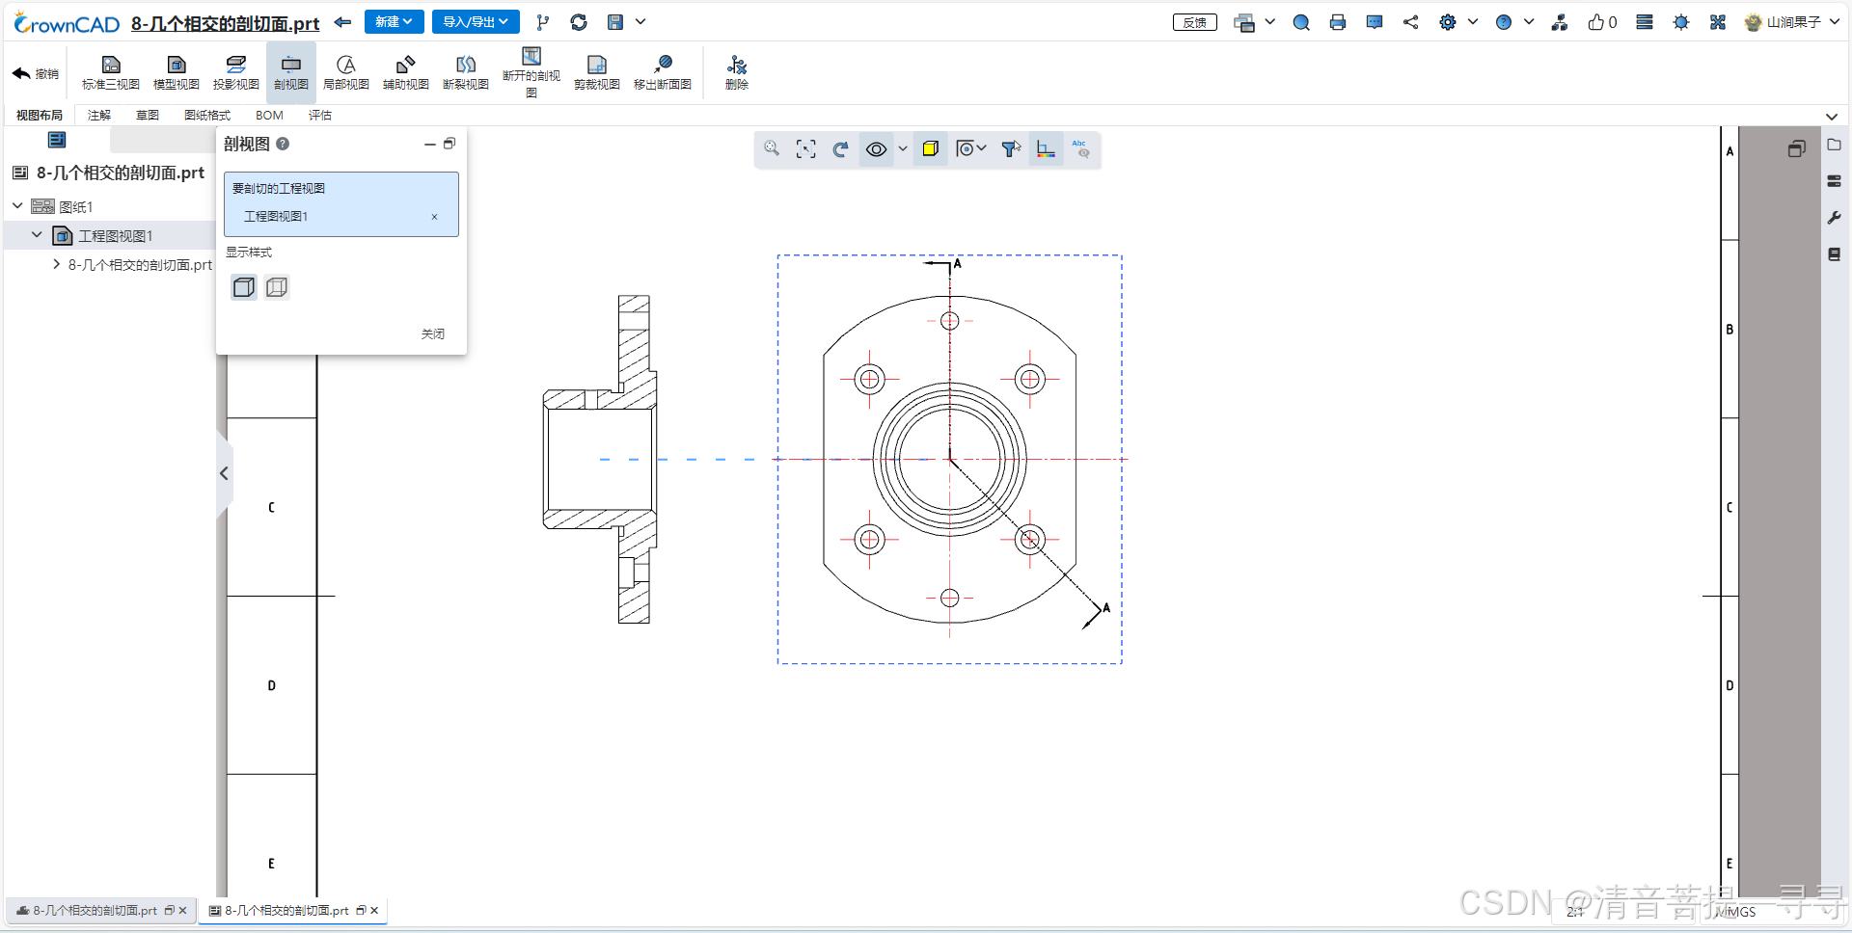Click zoom-to-fit magnifier in view toolbar

pos(772,148)
